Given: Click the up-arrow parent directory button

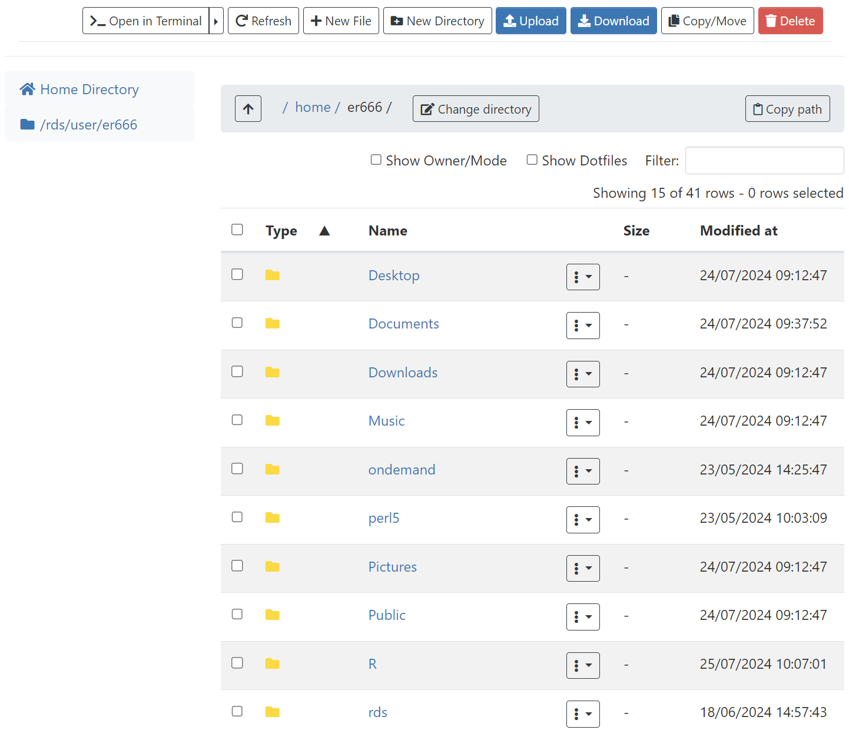Looking at the screenshot, I should [248, 109].
